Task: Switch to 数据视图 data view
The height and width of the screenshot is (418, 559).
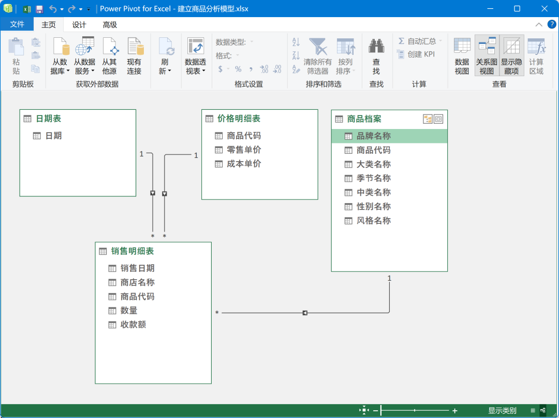Action: (462, 56)
